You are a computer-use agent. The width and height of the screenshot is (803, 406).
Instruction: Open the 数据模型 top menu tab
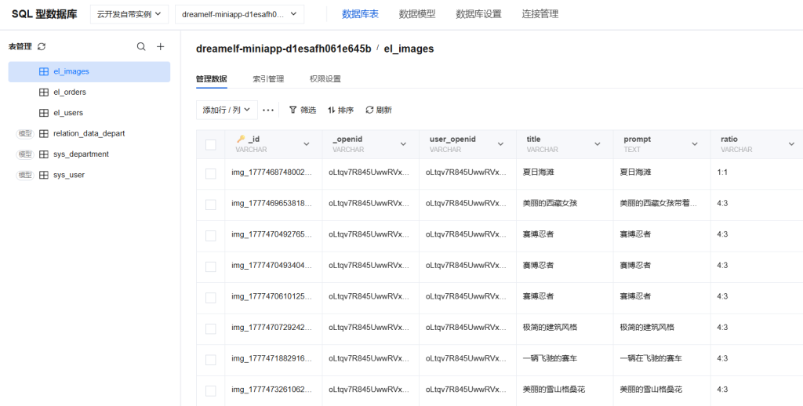(x=416, y=14)
